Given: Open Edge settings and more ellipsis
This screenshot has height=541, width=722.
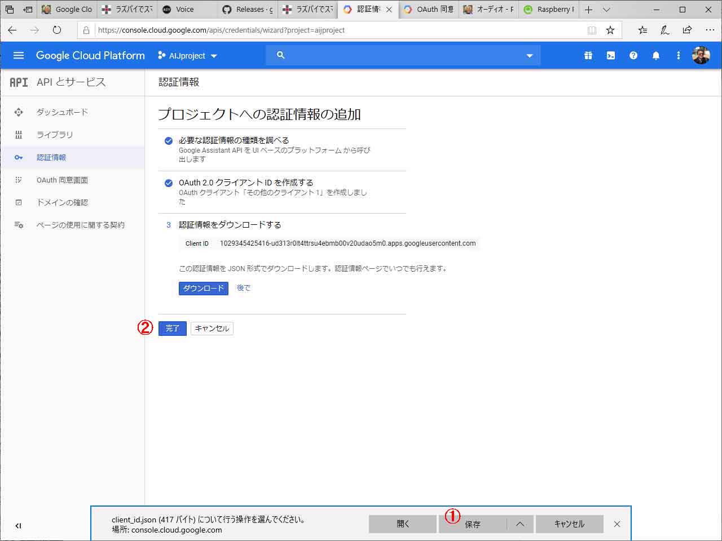Looking at the screenshot, I should [710, 30].
